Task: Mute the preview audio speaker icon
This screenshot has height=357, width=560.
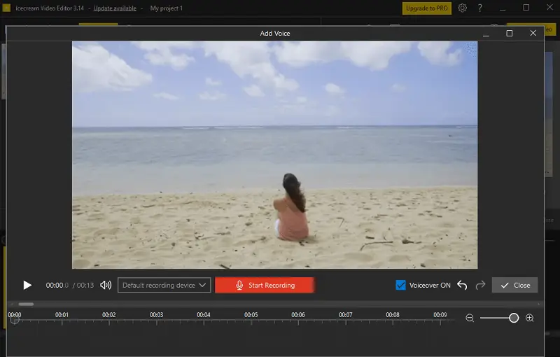Action: click(106, 285)
